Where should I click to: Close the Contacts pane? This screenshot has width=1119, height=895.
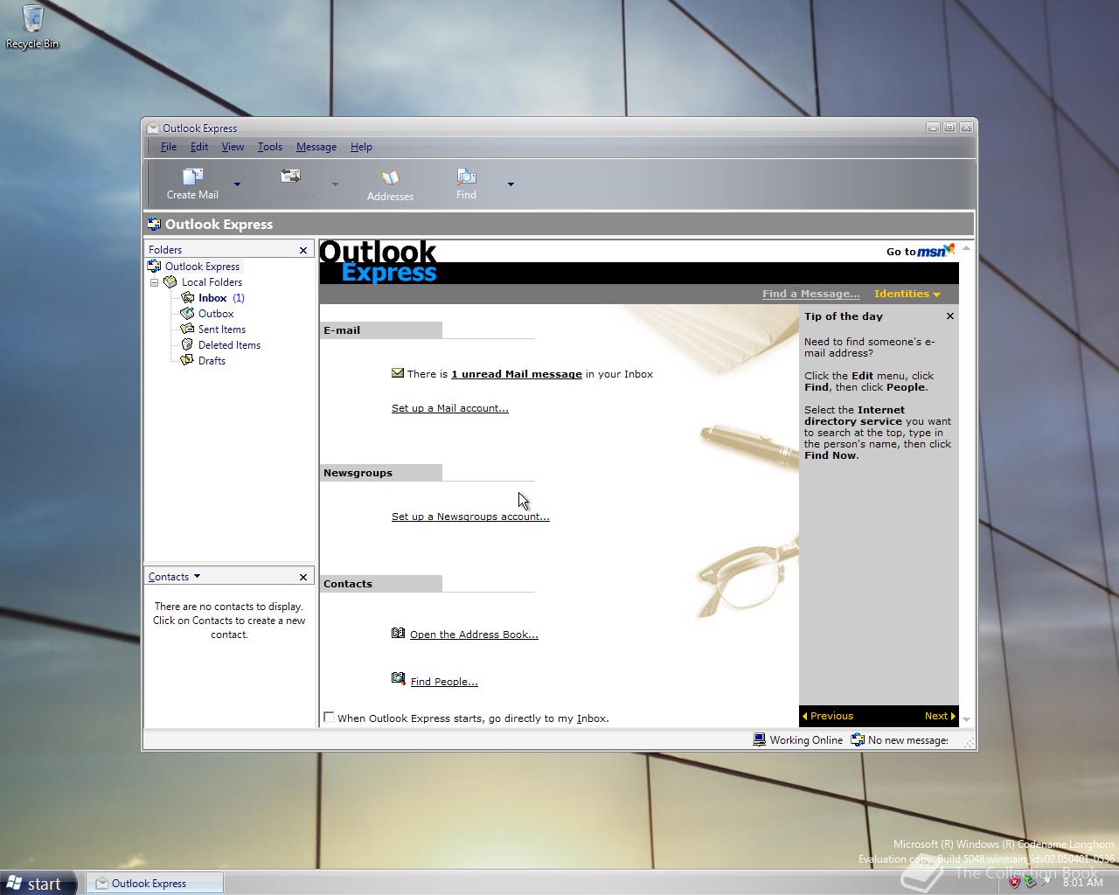click(x=303, y=578)
